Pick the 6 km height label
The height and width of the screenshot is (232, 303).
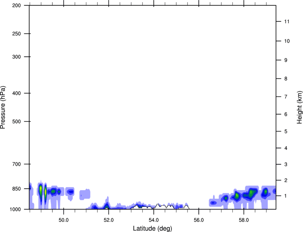click(x=286, y=114)
